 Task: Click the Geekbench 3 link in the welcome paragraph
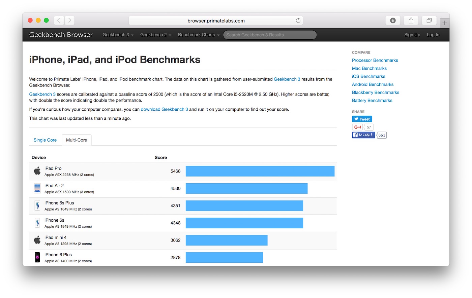click(x=287, y=79)
